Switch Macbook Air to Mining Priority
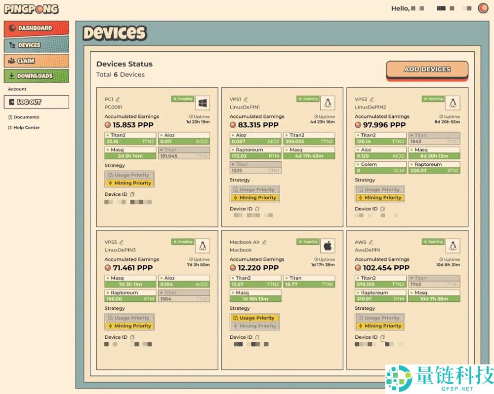 [x=254, y=326]
